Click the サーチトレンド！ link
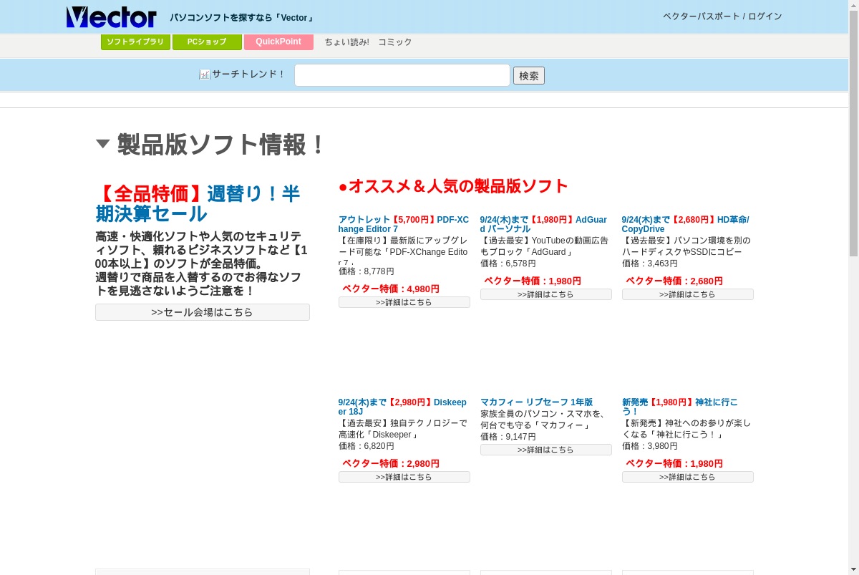The width and height of the screenshot is (859, 575). tap(248, 74)
